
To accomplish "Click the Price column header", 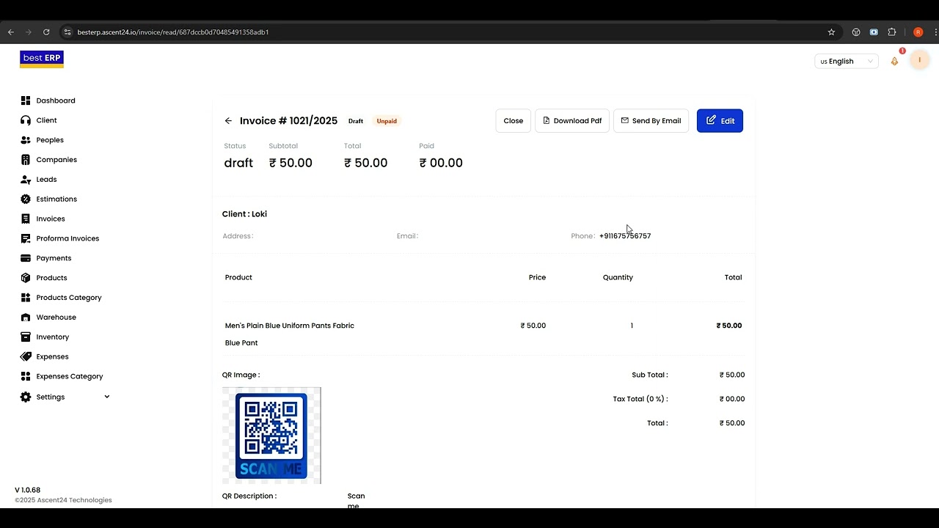I will click(537, 277).
